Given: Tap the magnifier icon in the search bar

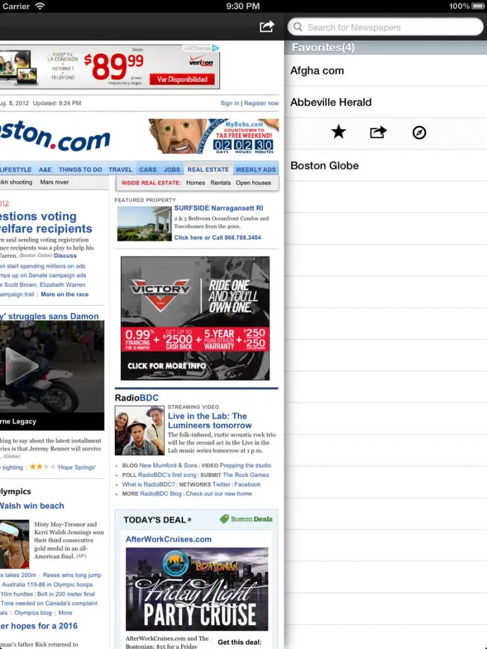Looking at the screenshot, I should point(298,27).
